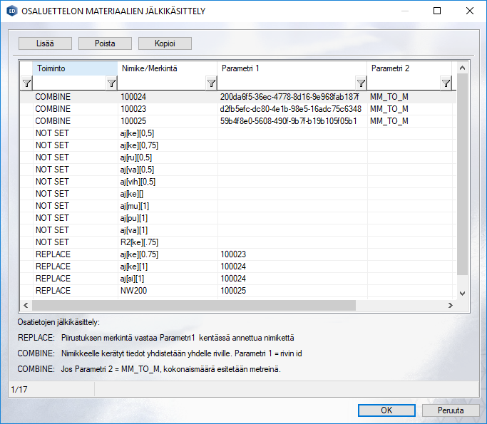Open the Nimike/Merkintä column filter icon
The height and width of the screenshot is (424, 487).
211,84
